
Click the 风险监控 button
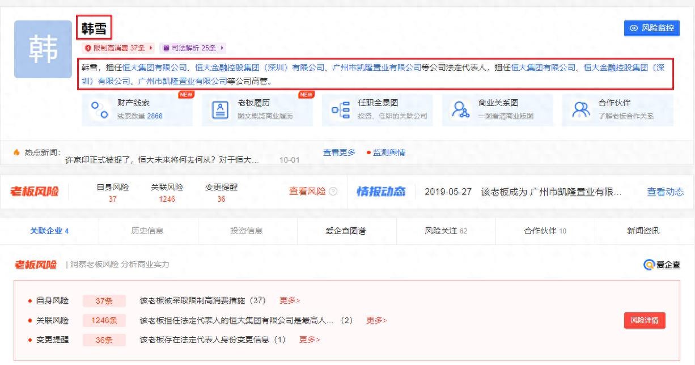651,28
